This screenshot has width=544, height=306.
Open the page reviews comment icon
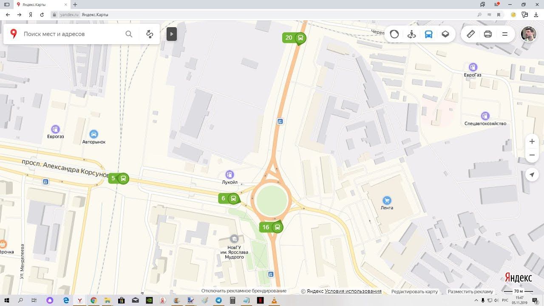489,14
